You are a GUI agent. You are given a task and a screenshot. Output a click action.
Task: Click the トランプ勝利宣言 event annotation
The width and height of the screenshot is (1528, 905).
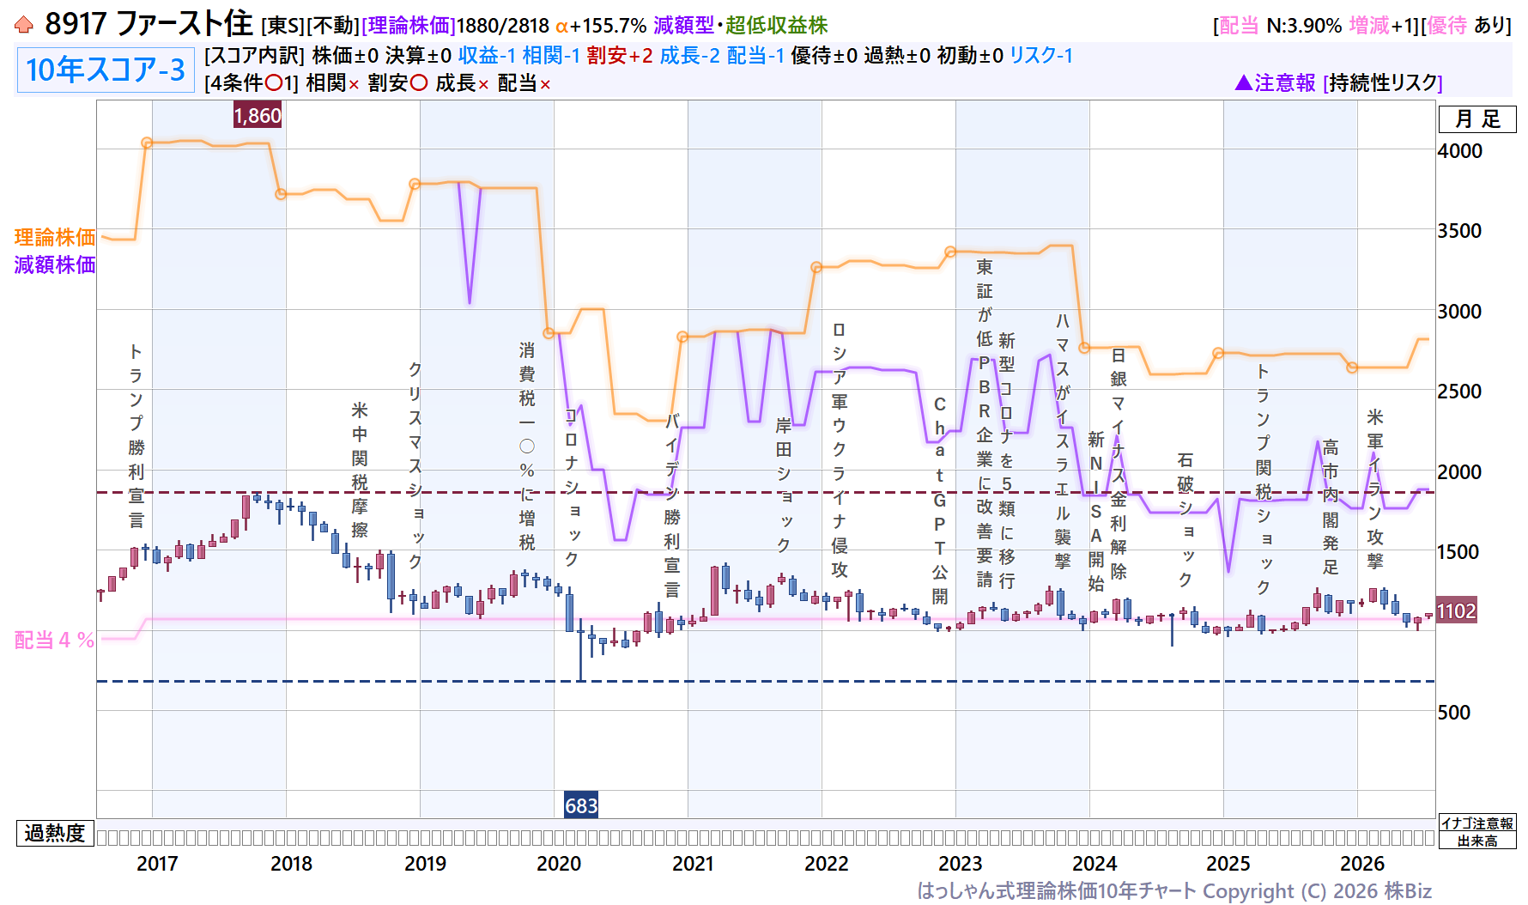[136, 435]
